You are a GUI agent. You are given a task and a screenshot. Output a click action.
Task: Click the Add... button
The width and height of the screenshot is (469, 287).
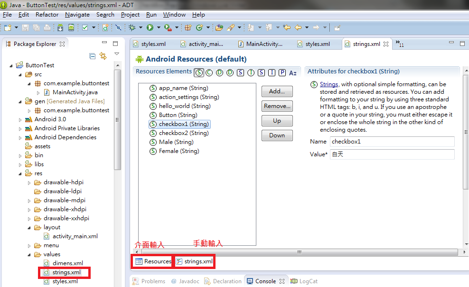coord(277,91)
